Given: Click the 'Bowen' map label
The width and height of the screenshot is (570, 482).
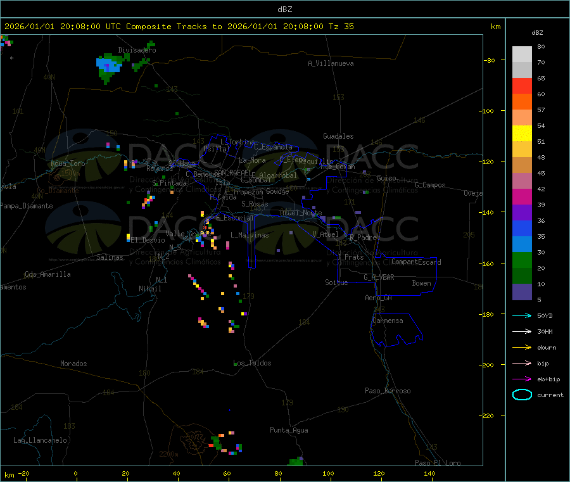Looking at the screenshot, I should (422, 283).
